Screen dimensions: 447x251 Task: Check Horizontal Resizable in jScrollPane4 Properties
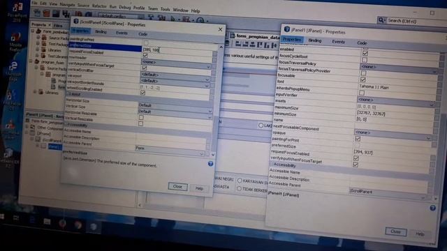[141, 117]
